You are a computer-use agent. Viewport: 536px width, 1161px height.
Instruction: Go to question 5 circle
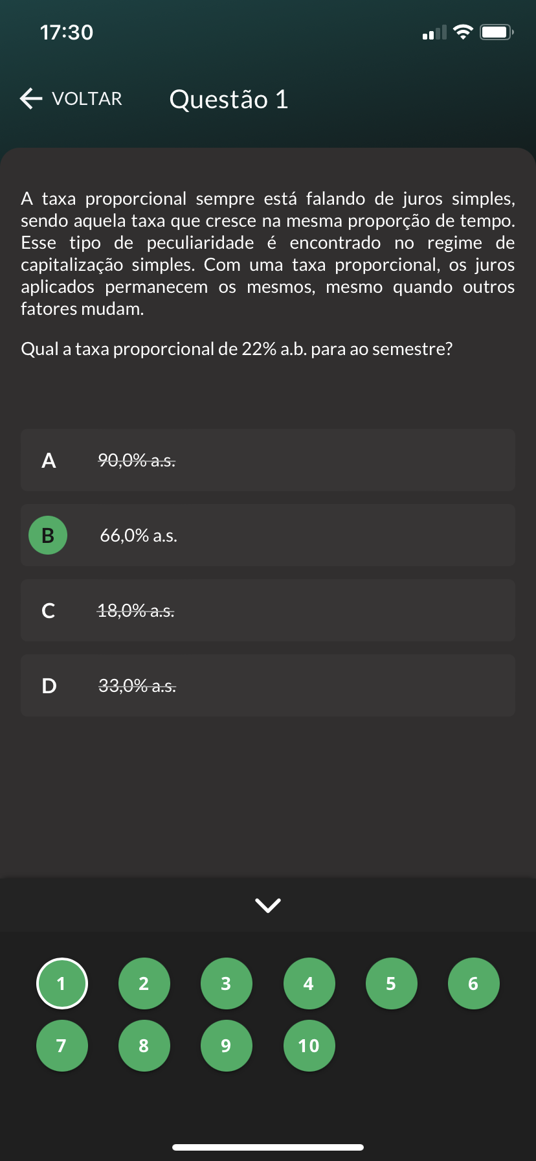[391, 983]
